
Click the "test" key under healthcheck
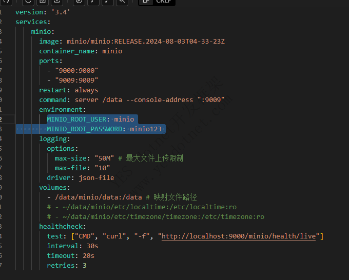(55, 236)
